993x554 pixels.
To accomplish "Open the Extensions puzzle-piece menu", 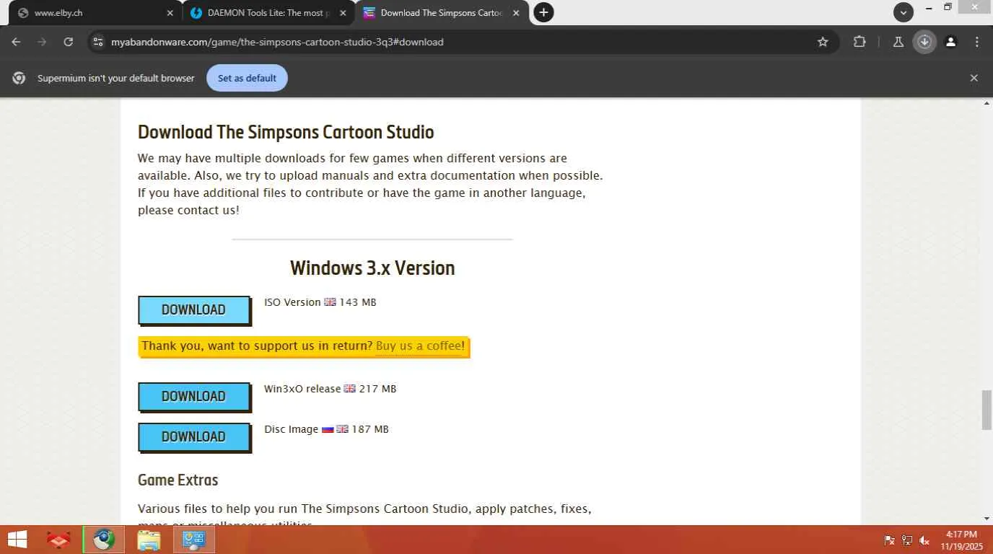I will tap(859, 42).
